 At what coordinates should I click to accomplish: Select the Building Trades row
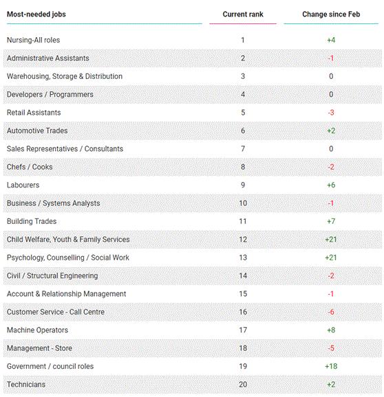(193, 221)
